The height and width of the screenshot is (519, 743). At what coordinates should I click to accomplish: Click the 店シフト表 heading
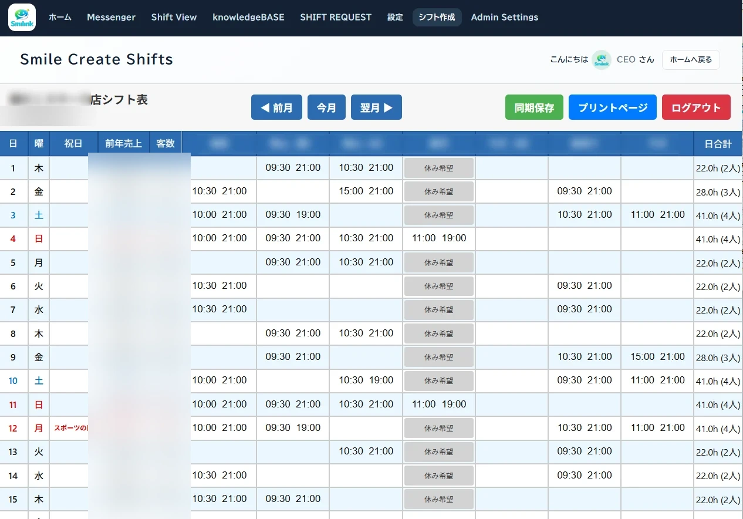pos(119,100)
